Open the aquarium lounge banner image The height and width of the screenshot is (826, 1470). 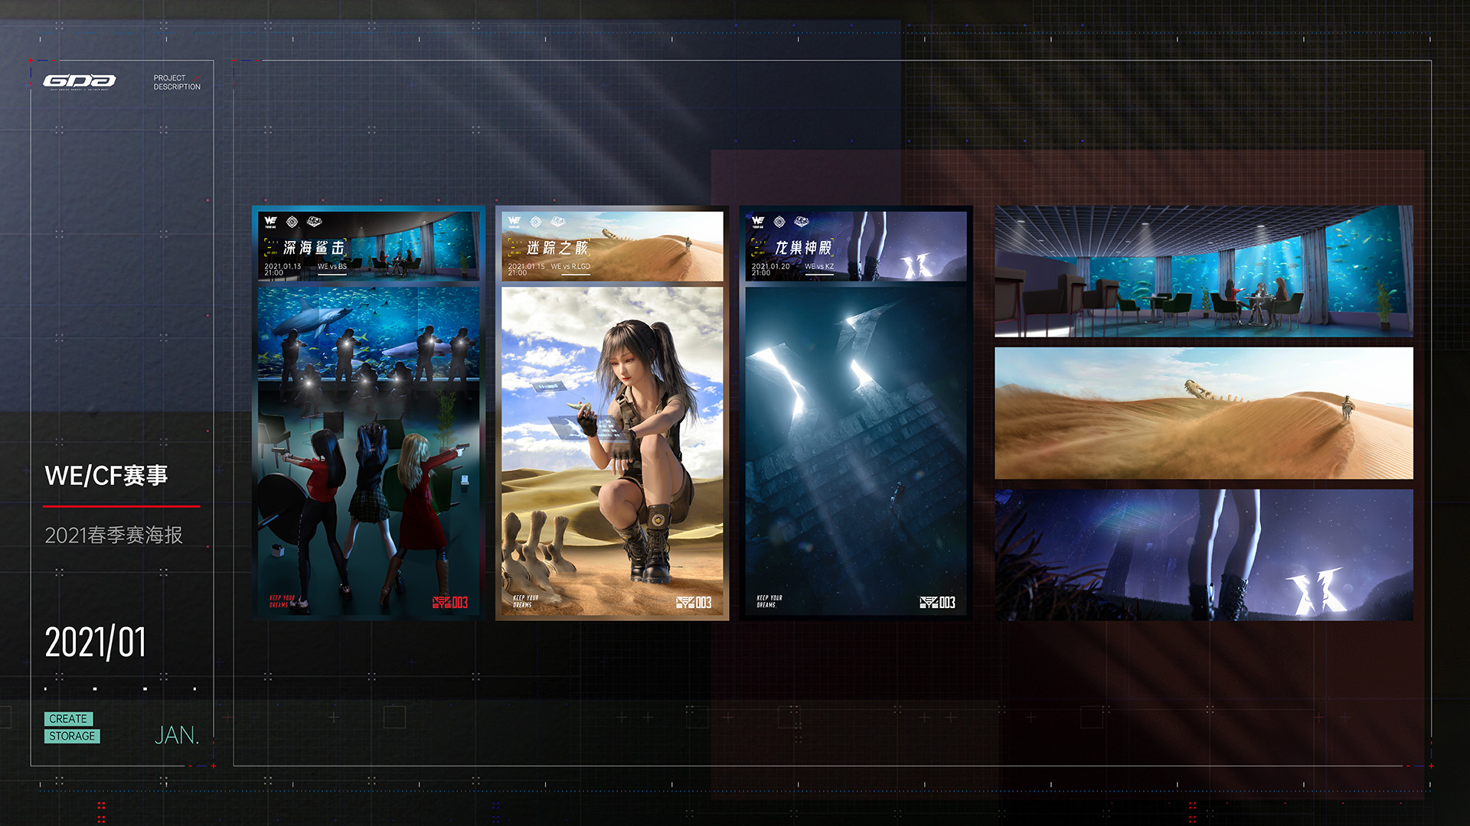pos(1204,272)
